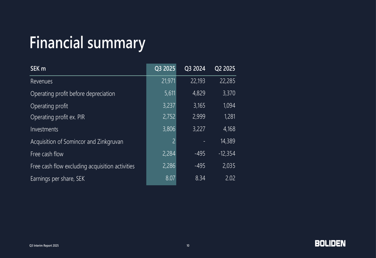Select the Q2 2025 column header
376x258 pixels.
tap(225, 69)
